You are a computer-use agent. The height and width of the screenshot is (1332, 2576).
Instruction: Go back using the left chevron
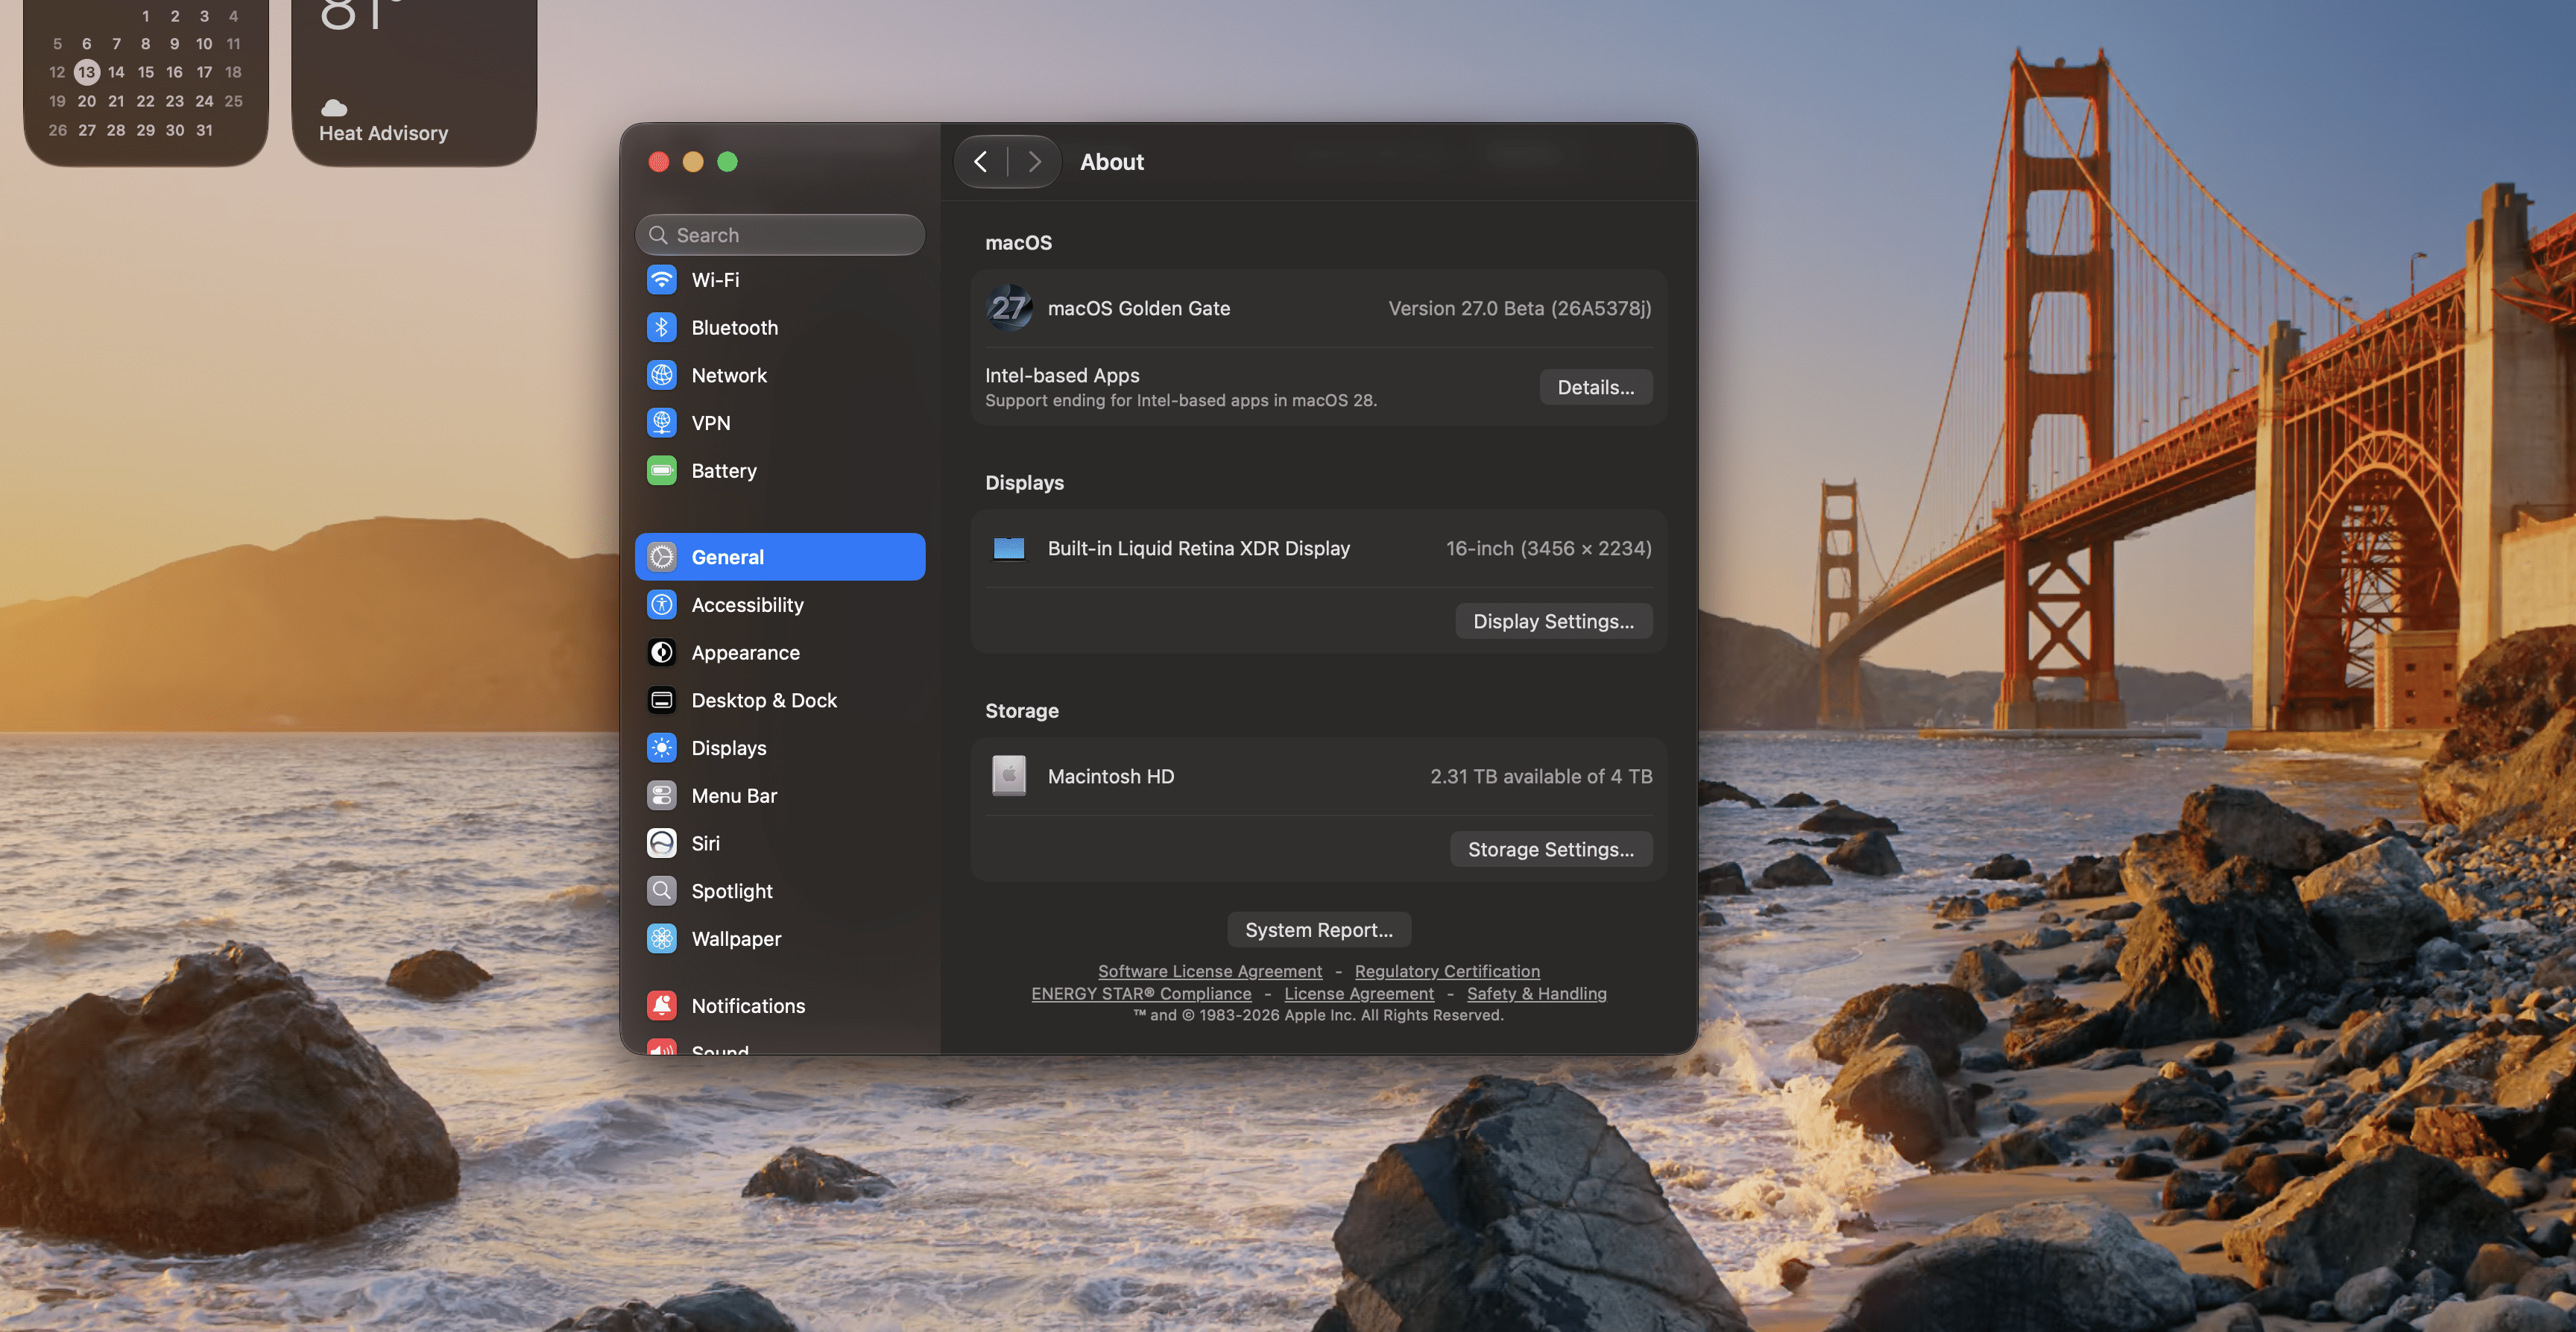pos(981,161)
